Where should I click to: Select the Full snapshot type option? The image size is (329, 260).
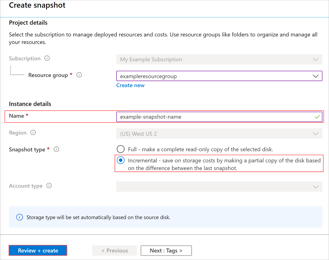click(121, 149)
